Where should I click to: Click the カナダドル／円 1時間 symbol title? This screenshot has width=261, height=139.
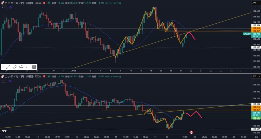click(x=22, y=76)
